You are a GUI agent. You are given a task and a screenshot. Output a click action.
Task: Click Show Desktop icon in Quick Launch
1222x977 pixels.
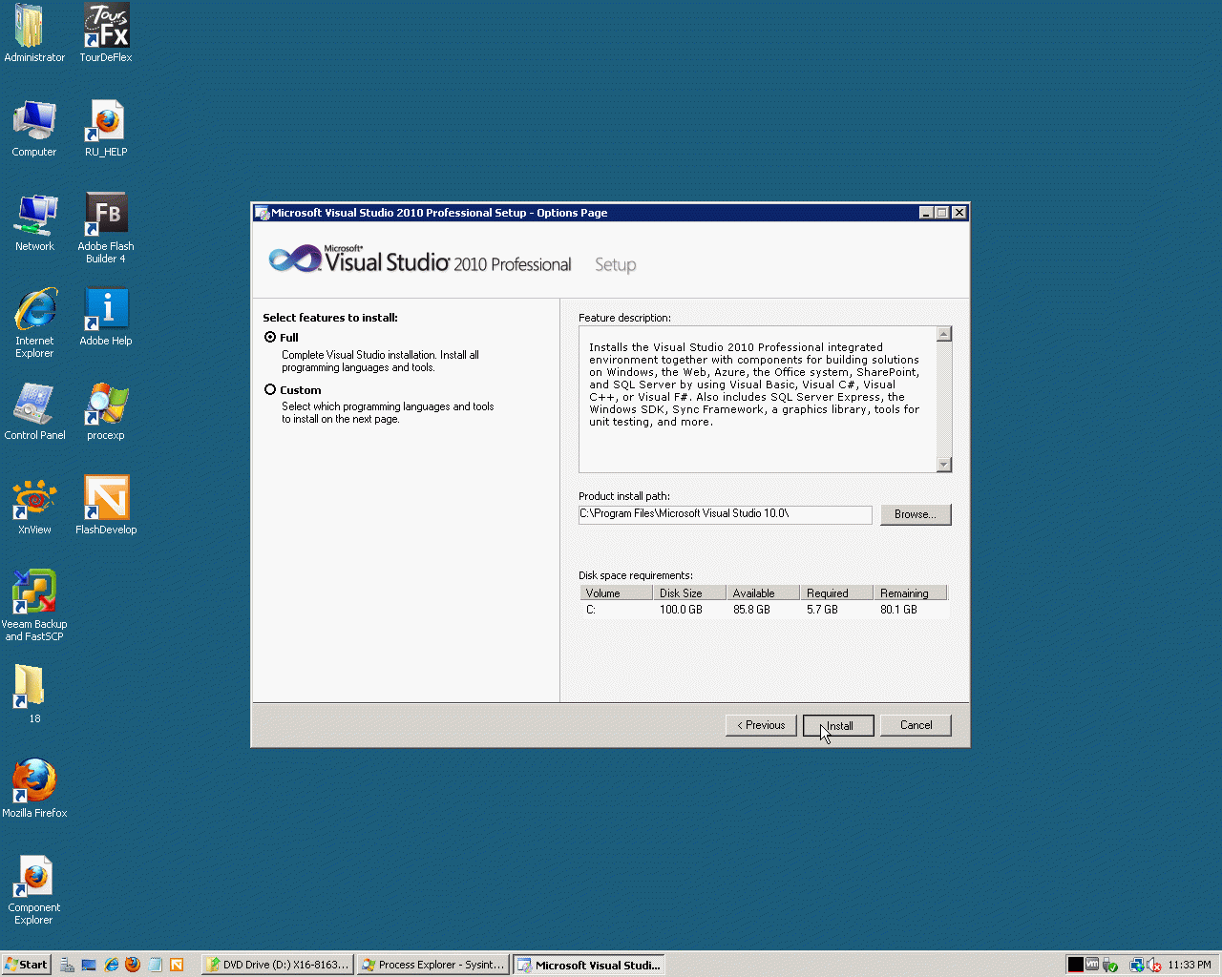tap(89, 965)
